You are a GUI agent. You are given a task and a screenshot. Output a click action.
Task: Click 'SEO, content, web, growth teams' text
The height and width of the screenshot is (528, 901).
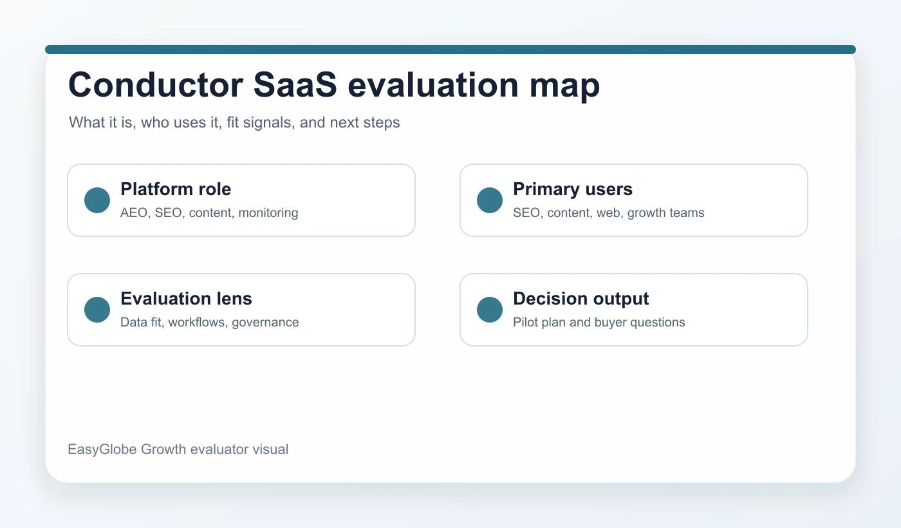pyautogui.click(x=609, y=212)
